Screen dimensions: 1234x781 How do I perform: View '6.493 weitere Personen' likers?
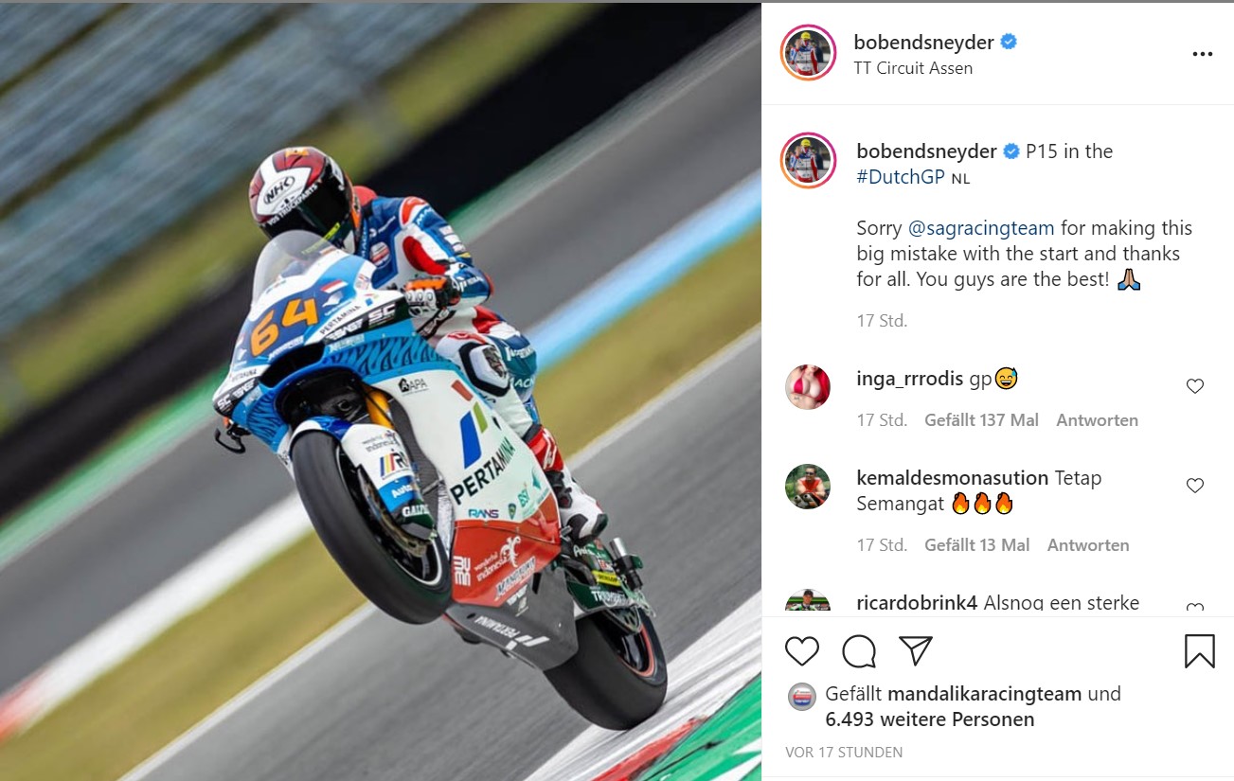tap(930, 719)
